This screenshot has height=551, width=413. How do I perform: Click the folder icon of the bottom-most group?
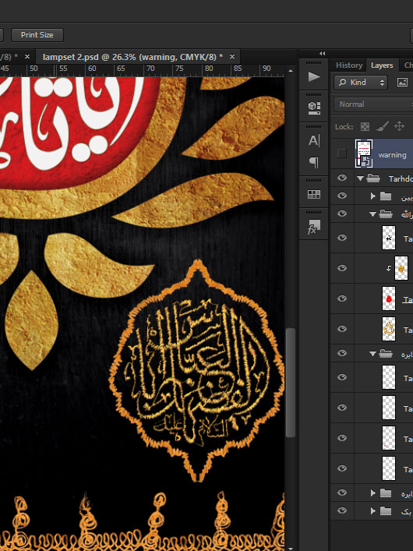386,511
